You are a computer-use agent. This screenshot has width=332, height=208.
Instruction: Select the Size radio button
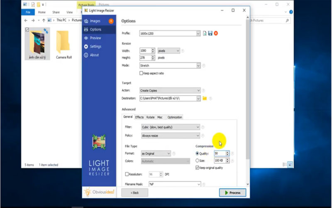click(x=198, y=161)
